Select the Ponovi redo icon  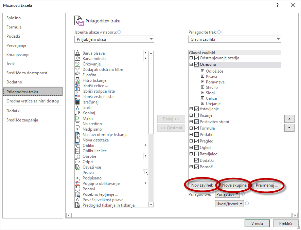coord(77,189)
